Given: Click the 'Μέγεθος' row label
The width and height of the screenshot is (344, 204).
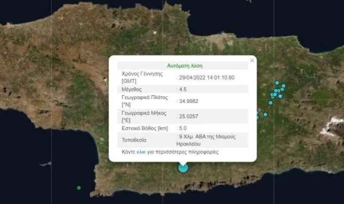Looking at the screenshot, I should click(x=132, y=89).
